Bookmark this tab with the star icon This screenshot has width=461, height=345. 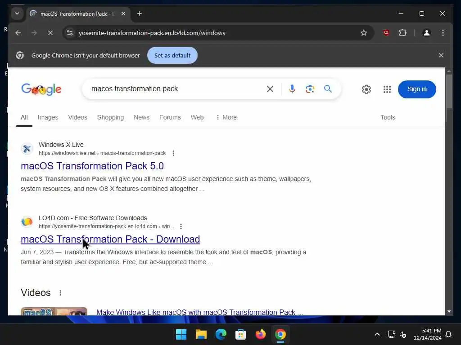pyautogui.click(x=364, y=33)
